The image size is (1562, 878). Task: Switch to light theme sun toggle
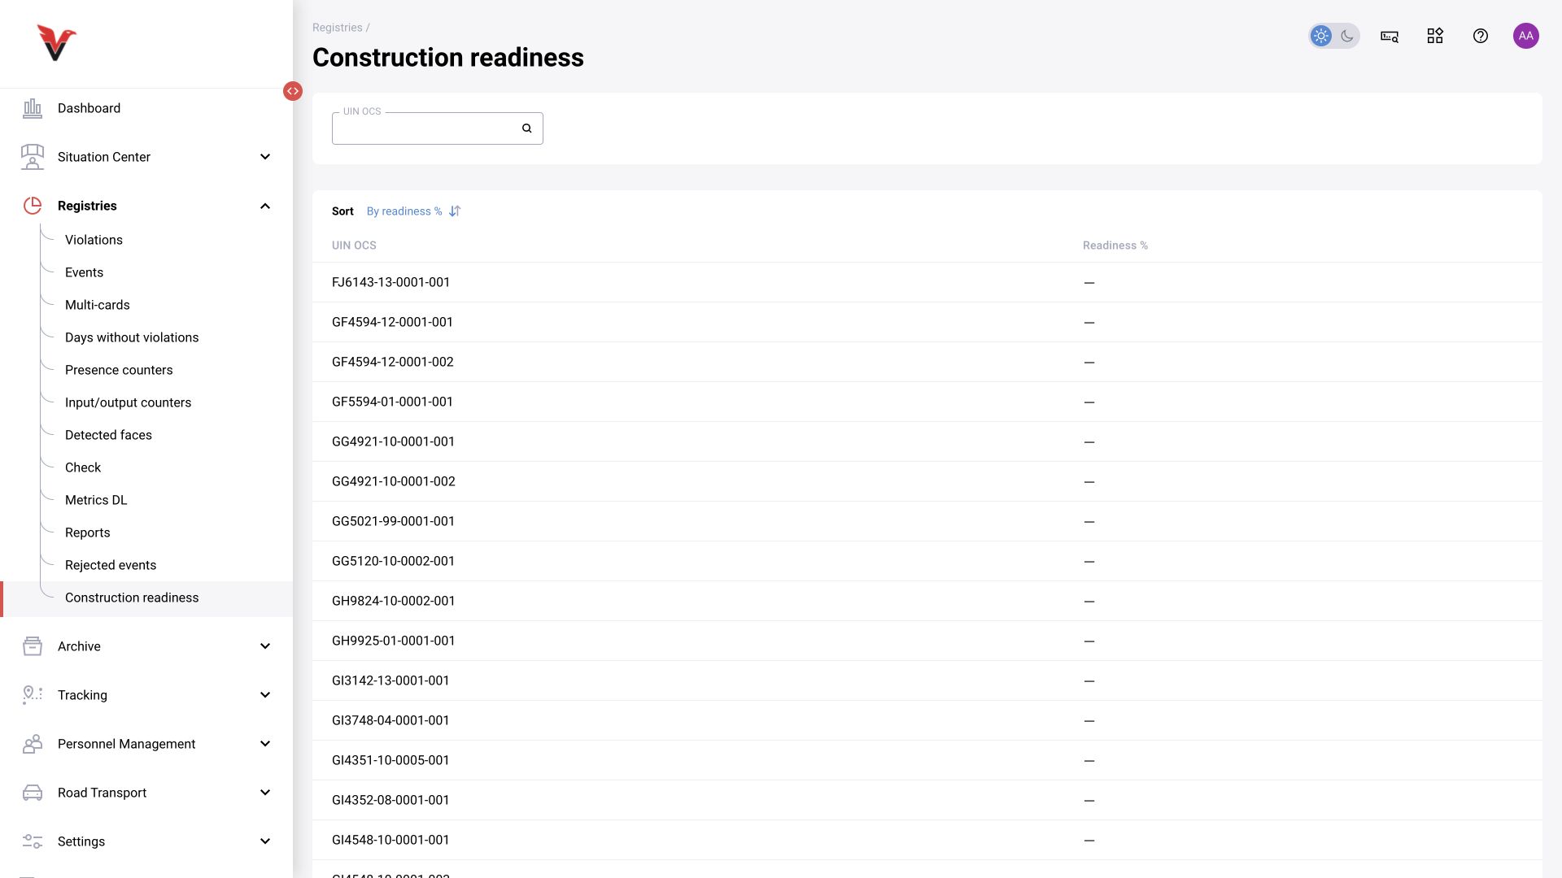(x=1321, y=36)
